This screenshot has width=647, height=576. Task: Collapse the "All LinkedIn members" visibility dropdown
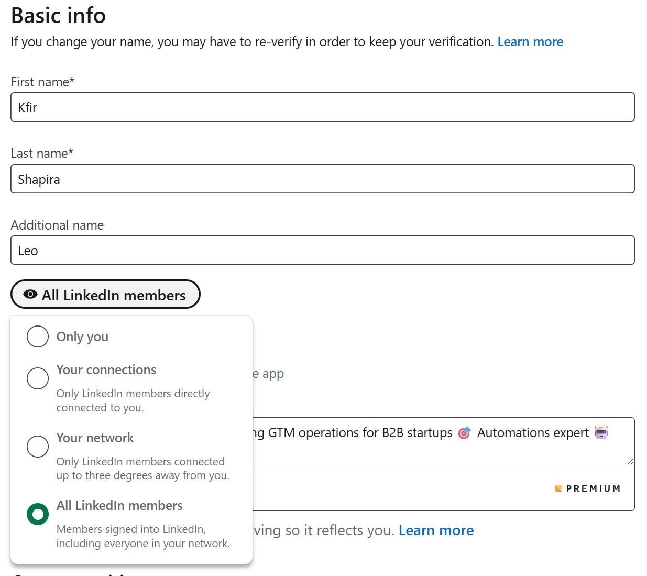coord(105,295)
